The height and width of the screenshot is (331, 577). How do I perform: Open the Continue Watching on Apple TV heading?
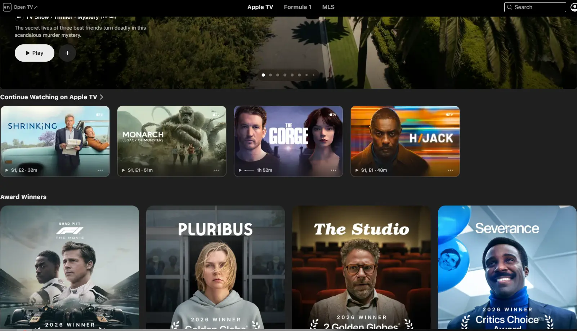[49, 97]
